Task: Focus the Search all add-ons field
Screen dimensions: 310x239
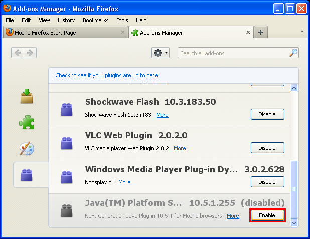Action: point(238,53)
